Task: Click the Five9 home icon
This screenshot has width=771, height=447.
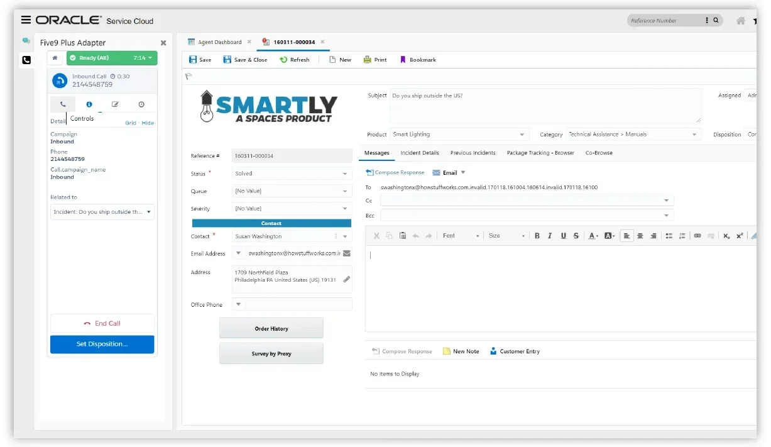Action: (55, 58)
